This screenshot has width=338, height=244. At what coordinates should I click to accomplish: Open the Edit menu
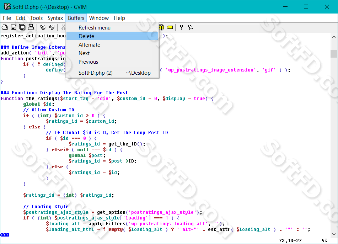21,18
